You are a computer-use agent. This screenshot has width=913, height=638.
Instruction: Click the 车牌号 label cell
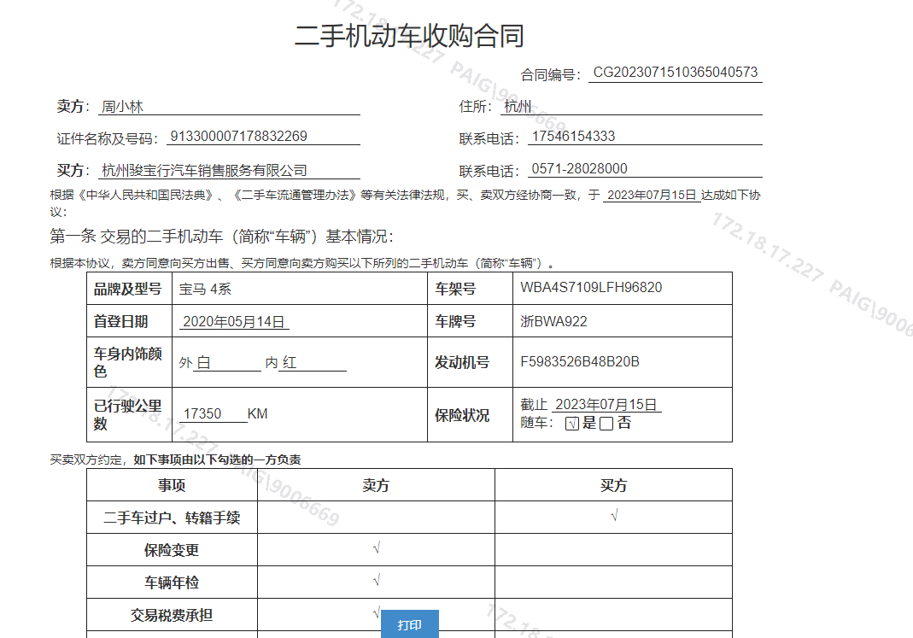pos(470,321)
